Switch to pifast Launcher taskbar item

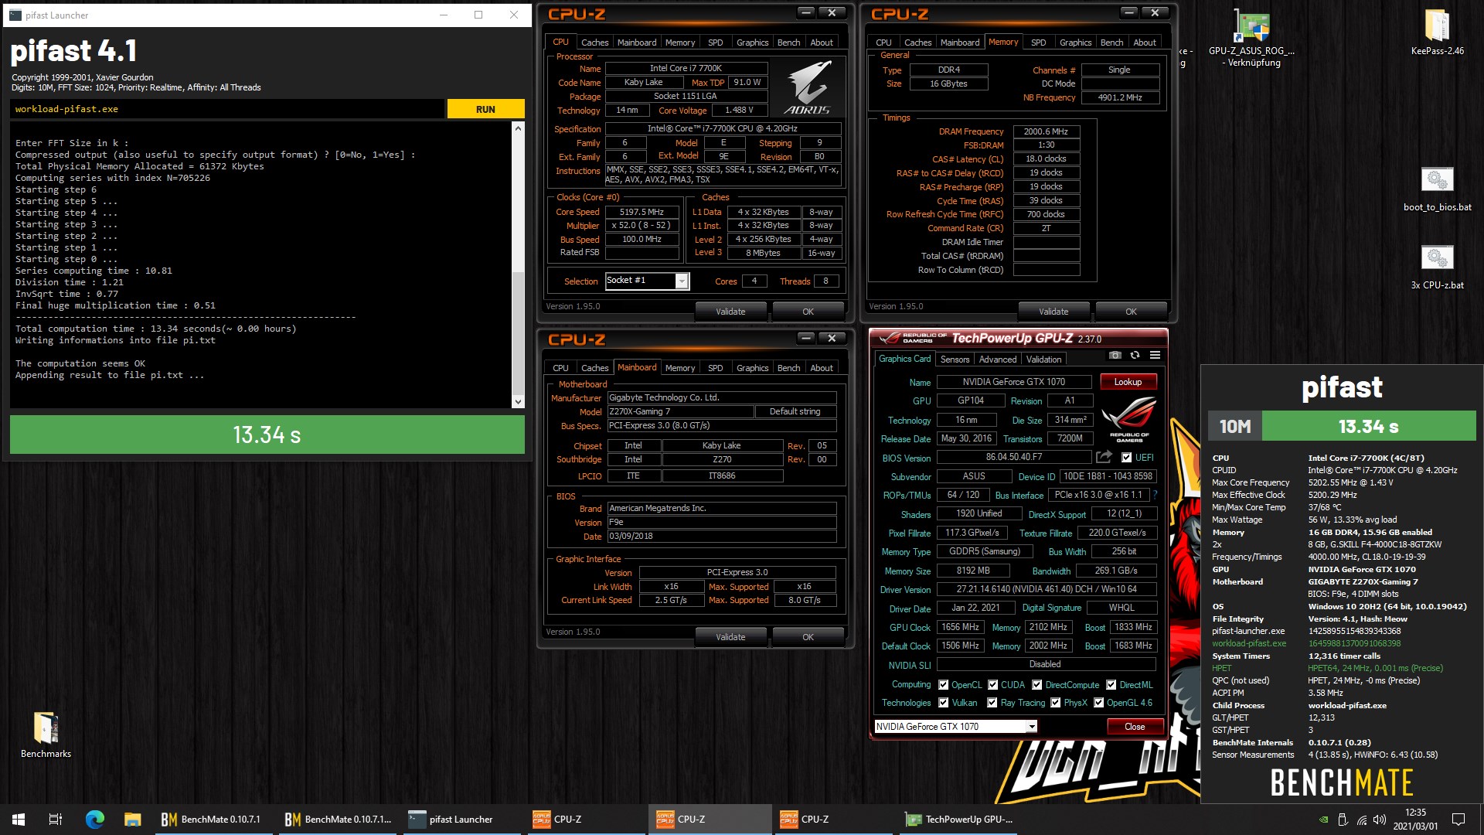click(461, 820)
